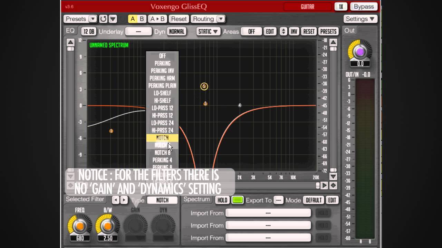This screenshot has height=248, width=442.
Task: Click the Out gain knob
Action: (x=360, y=52)
